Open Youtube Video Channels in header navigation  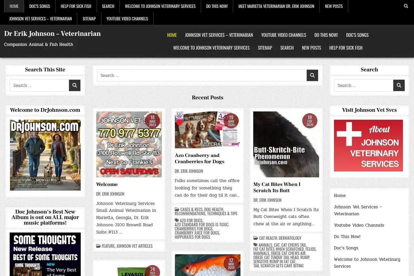[284, 35]
